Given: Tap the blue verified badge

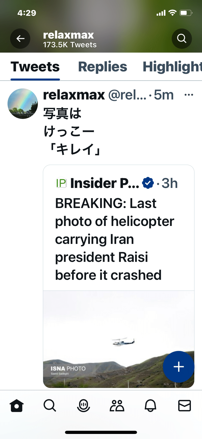Looking at the screenshot, I should pos(148,183).
